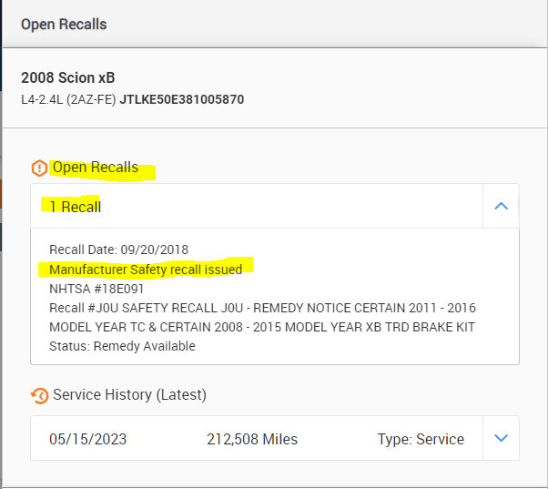This screenshot has width=548, height=489.
Task: Click the orange Open Recalls alert icon
Action: [38, 168]
